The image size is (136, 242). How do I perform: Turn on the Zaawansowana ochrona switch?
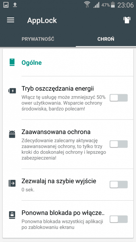(x=119, y=144)
